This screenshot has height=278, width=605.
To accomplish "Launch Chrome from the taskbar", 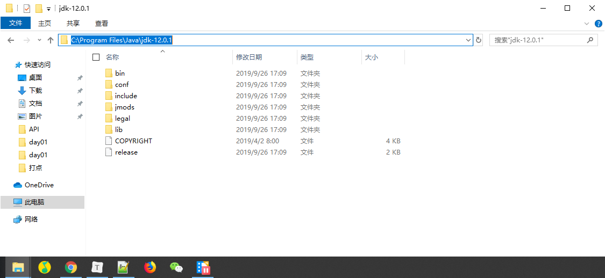I will (x=70, y=267).
